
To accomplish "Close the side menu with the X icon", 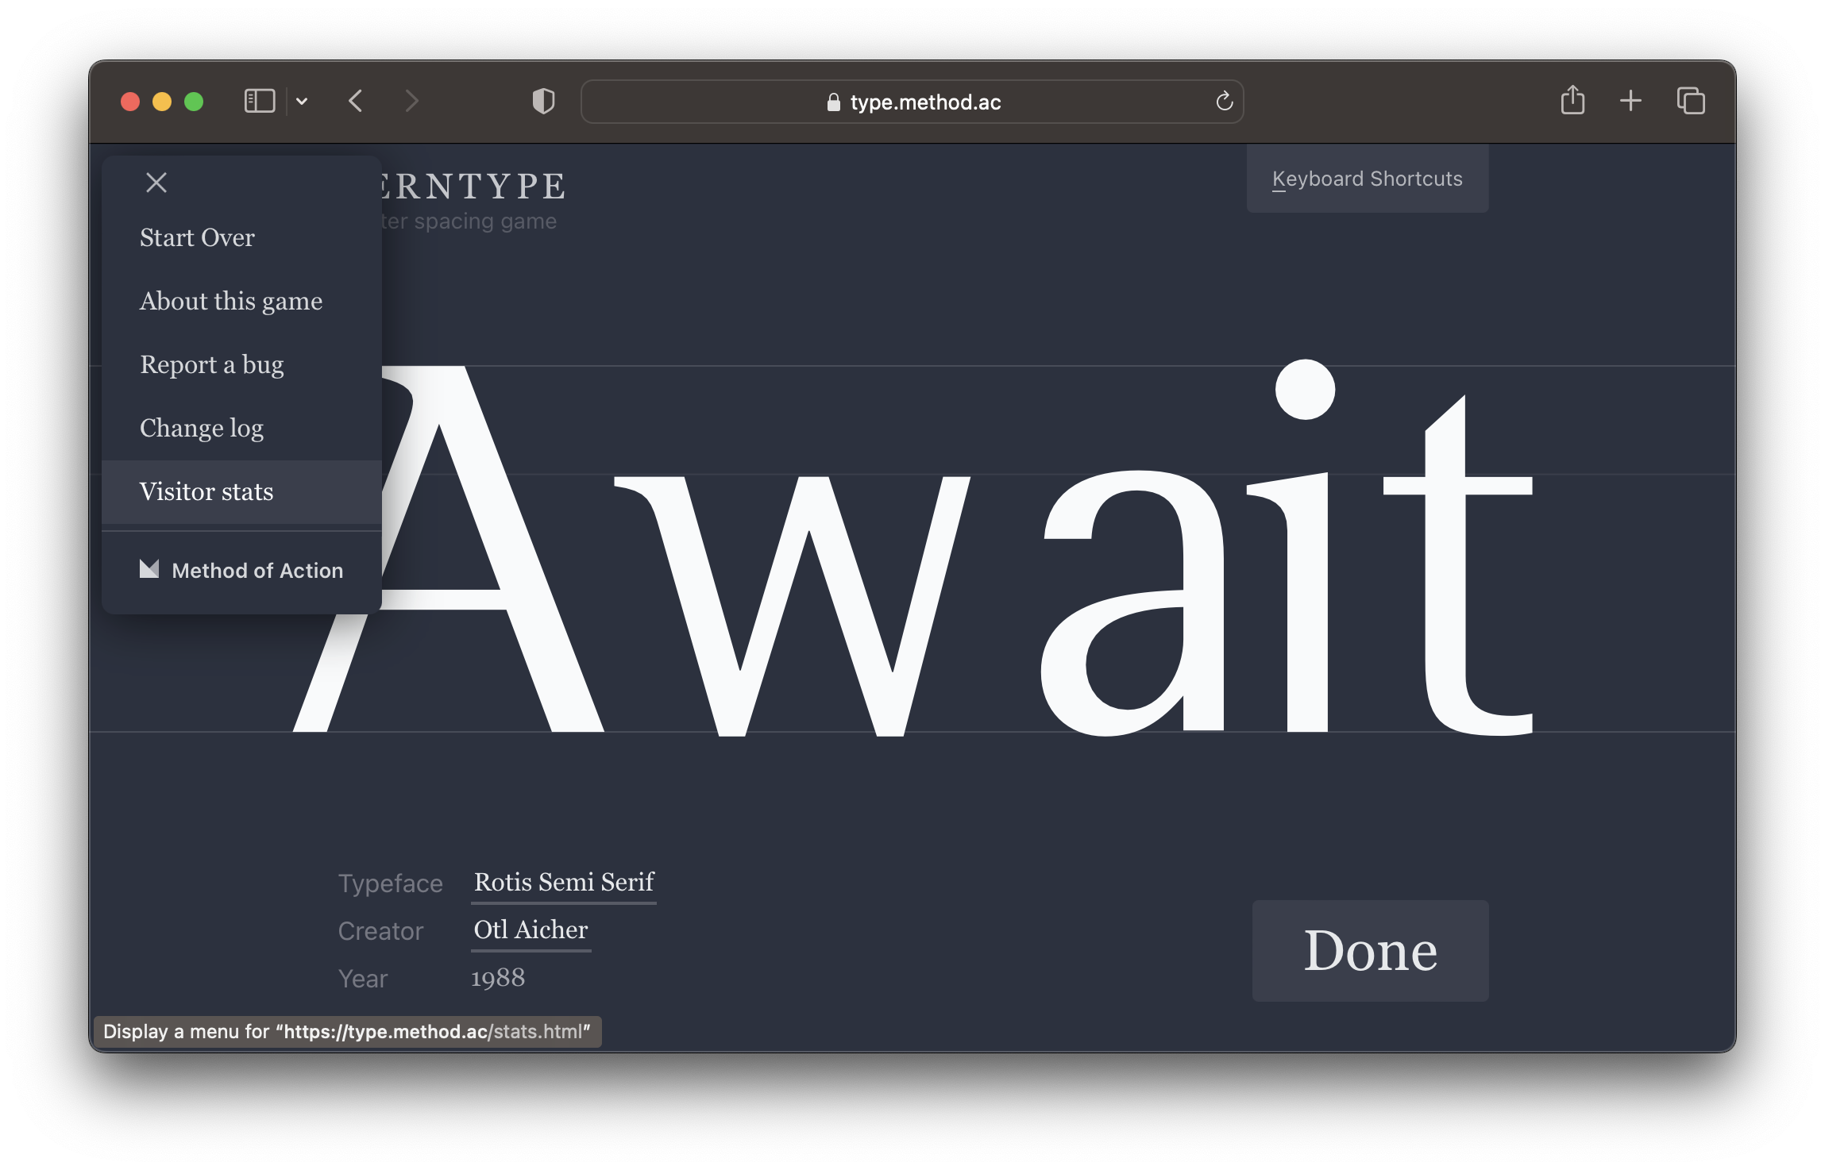I will coord(156,183).
